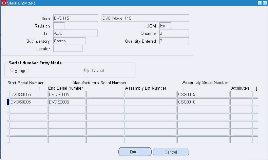Click the Cancel button

(171, 152)
